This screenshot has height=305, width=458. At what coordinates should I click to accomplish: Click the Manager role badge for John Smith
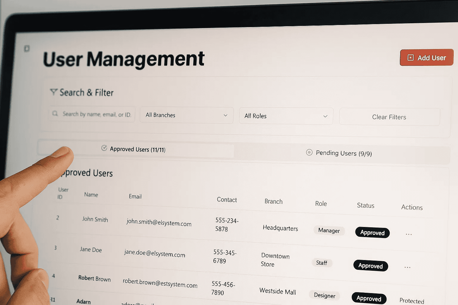pos(329,231)
